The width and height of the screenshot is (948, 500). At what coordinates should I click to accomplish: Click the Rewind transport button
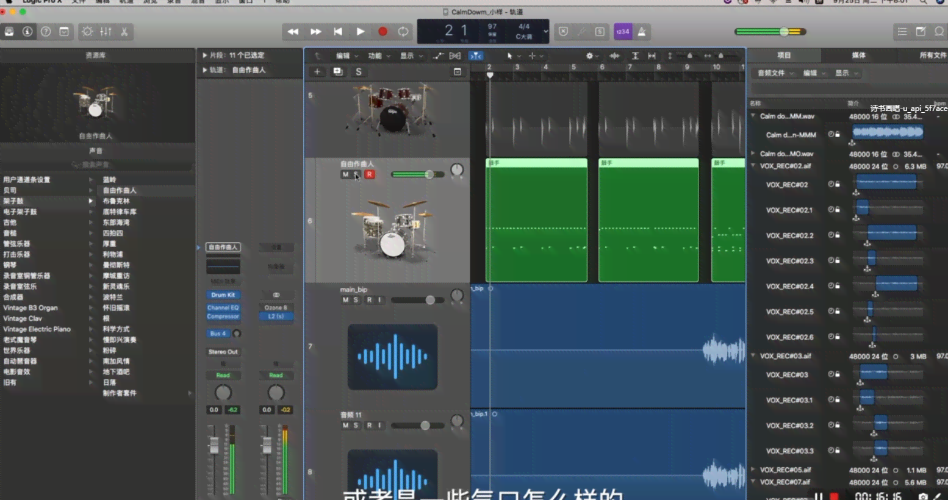pyautogui.click(x=293, y=32)
